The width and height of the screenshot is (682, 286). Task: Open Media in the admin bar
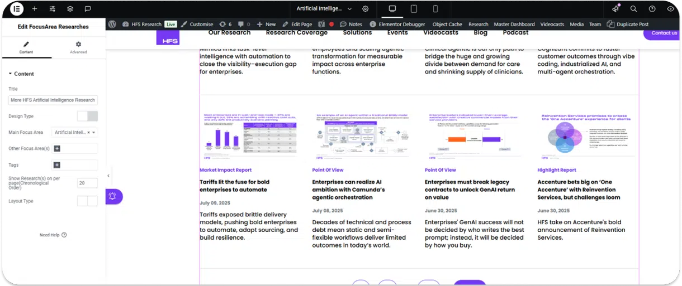click(x=577, y=24)
